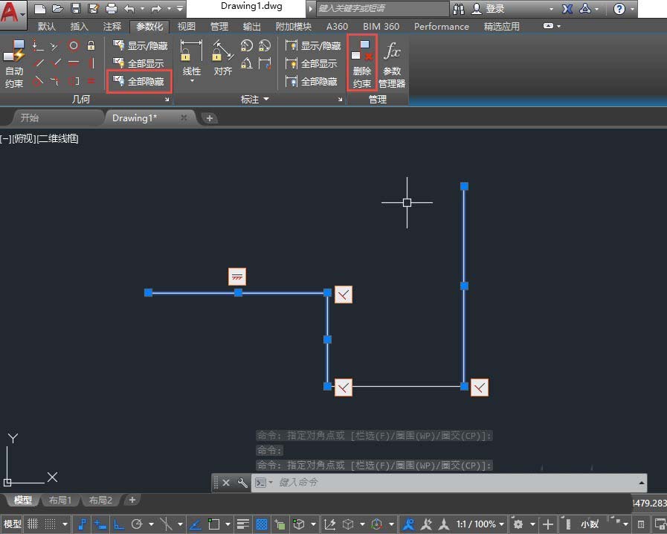The image size is (667, 534).
Task: Click dimensional 显示/隐藏 button
Action: click(x=313, y=45)
